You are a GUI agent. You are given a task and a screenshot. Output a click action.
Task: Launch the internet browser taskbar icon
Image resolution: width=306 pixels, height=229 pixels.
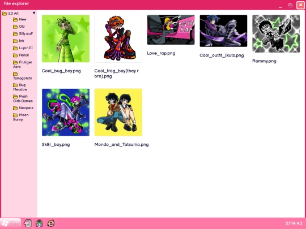[x=51, y=223]
